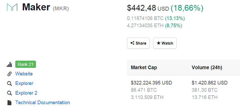
Task: Click the share icon in Share button
Action: [x=132, y=43]
